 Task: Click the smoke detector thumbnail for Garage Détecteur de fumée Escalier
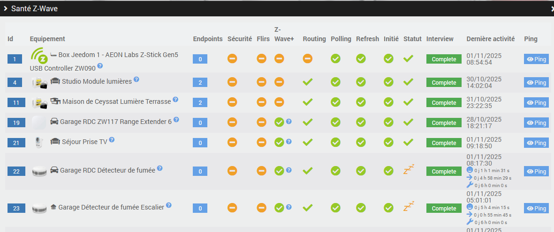pos(39,208)
